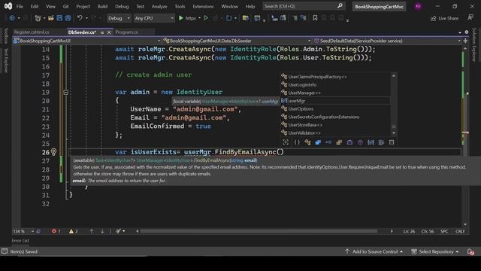Go to previous issue with up arrow
Image resolution: width=481 pixels, height=271 pixels.
tap(92, 231)
